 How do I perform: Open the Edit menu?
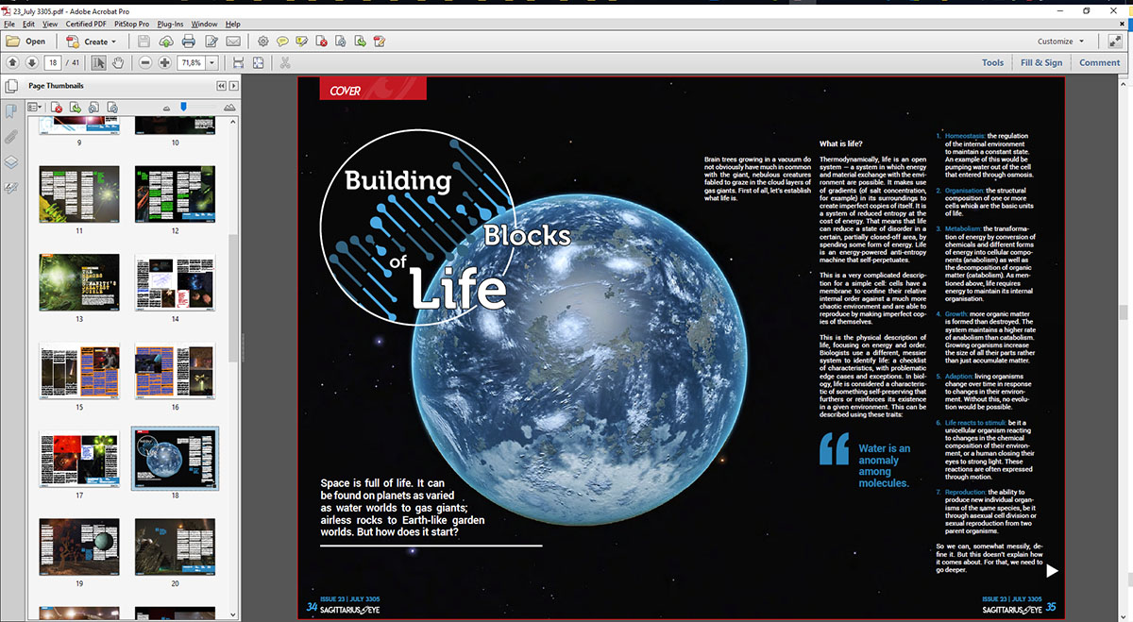click(x=29, y=24)
